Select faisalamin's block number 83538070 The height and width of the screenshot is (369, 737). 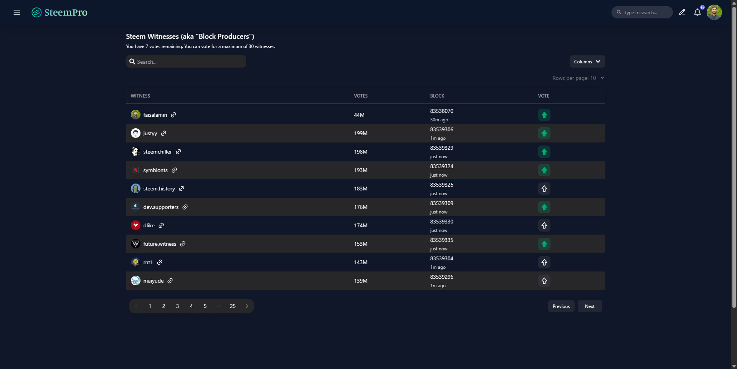point(442,111)
